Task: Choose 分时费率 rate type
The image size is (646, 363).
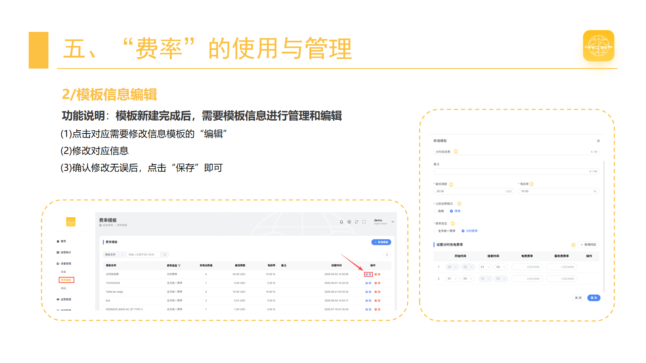Action: (x=470, y=231)
